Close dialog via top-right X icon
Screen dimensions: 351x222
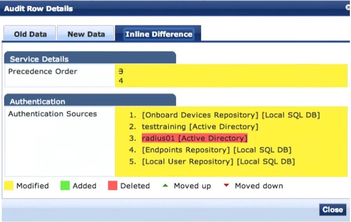[348, 7]
